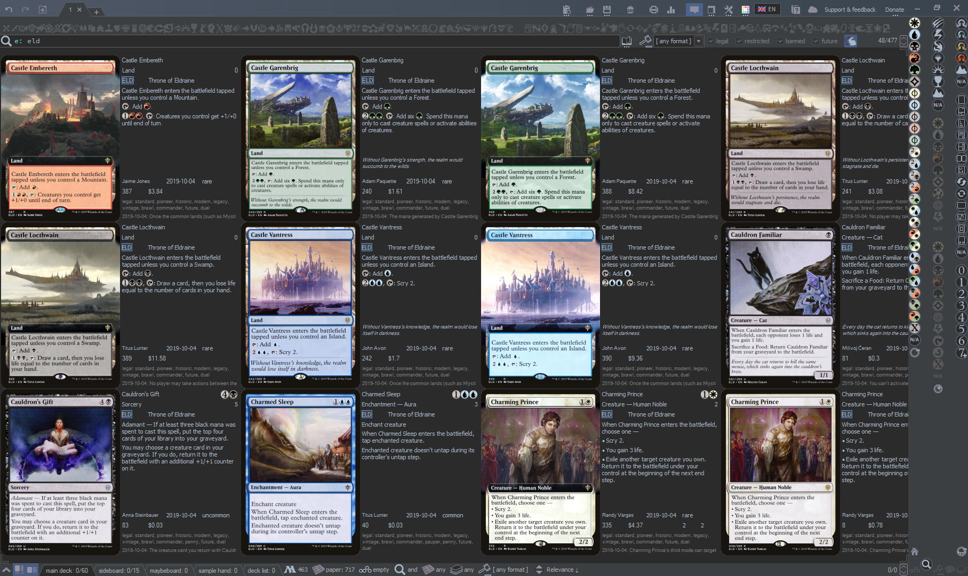
Task: Open the Relevance sort order selector
Action: 563,570
